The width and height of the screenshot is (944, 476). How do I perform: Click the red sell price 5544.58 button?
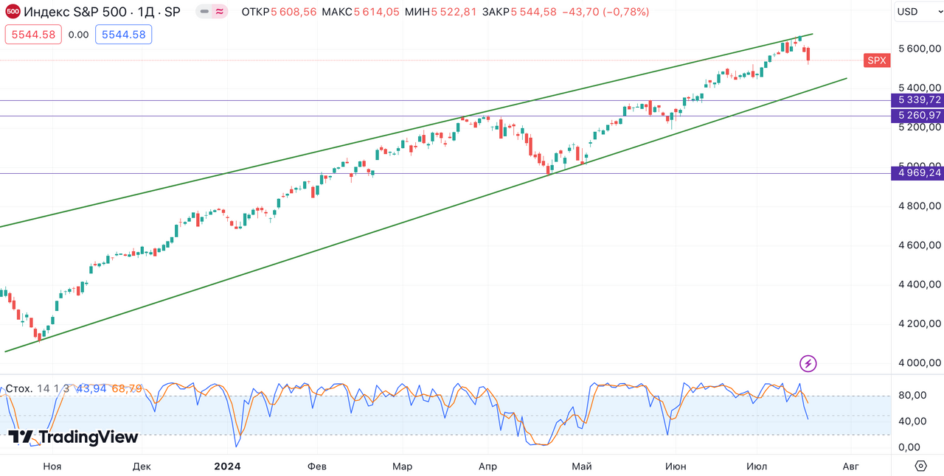point(34,35)
